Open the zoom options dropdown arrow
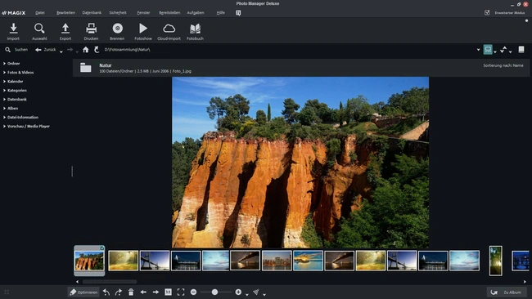This screenshot has height=299, width=532. coord(246,294)
